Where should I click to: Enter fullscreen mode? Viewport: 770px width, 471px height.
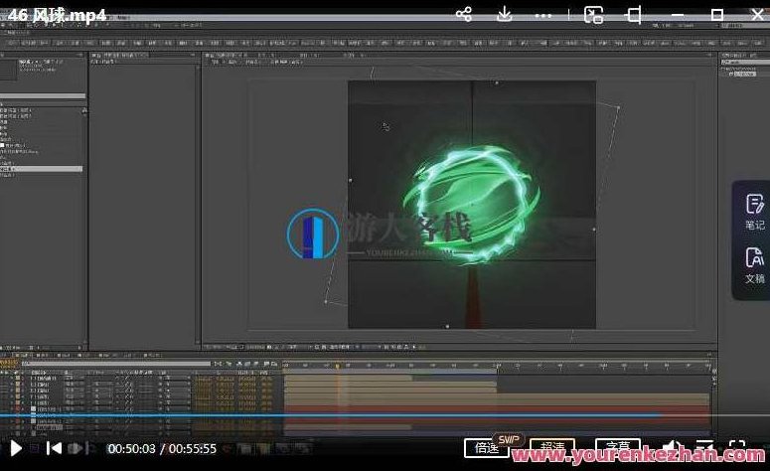[737, 448]
